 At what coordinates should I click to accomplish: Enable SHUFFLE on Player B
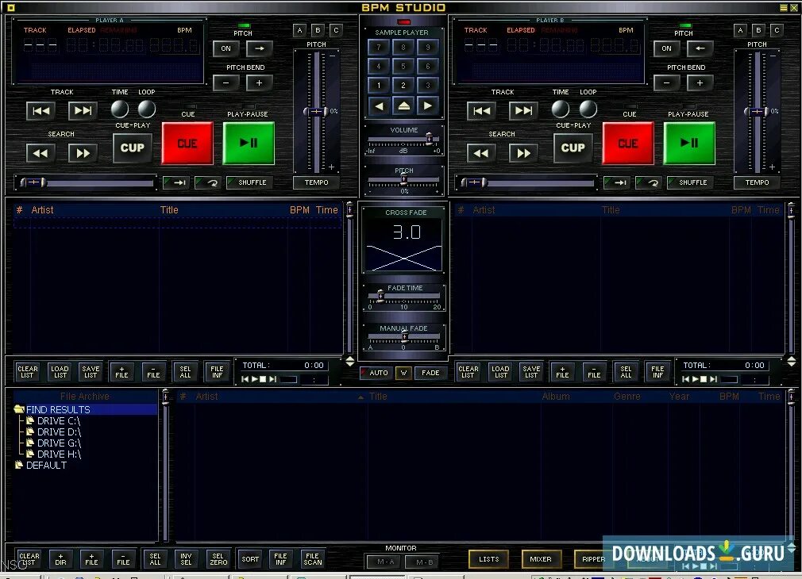[689, 182]
